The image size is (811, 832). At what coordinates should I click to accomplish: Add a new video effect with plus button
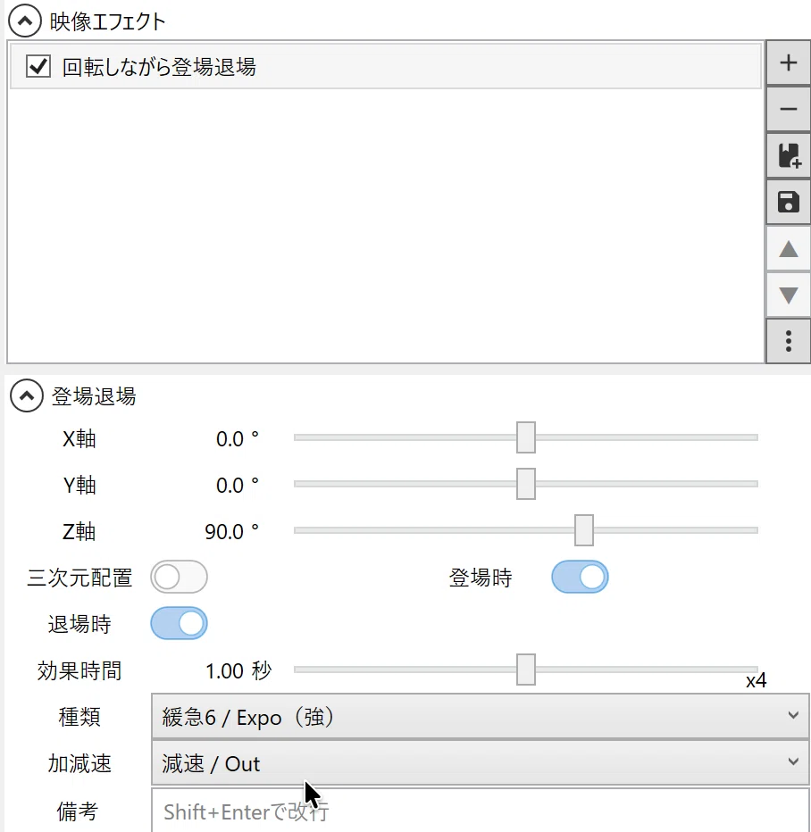(x=788, y=62)
